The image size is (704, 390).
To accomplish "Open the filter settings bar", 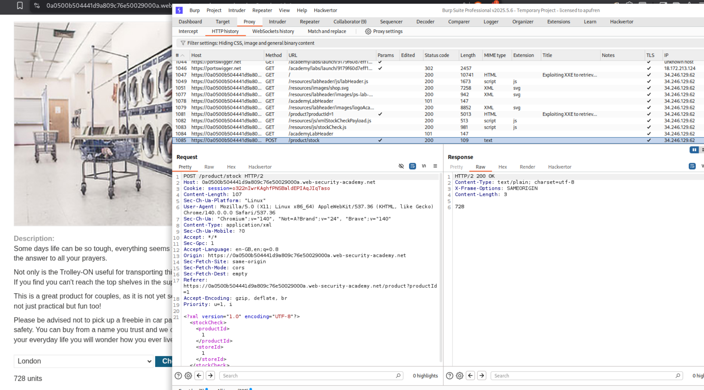I will click(249, 43).
